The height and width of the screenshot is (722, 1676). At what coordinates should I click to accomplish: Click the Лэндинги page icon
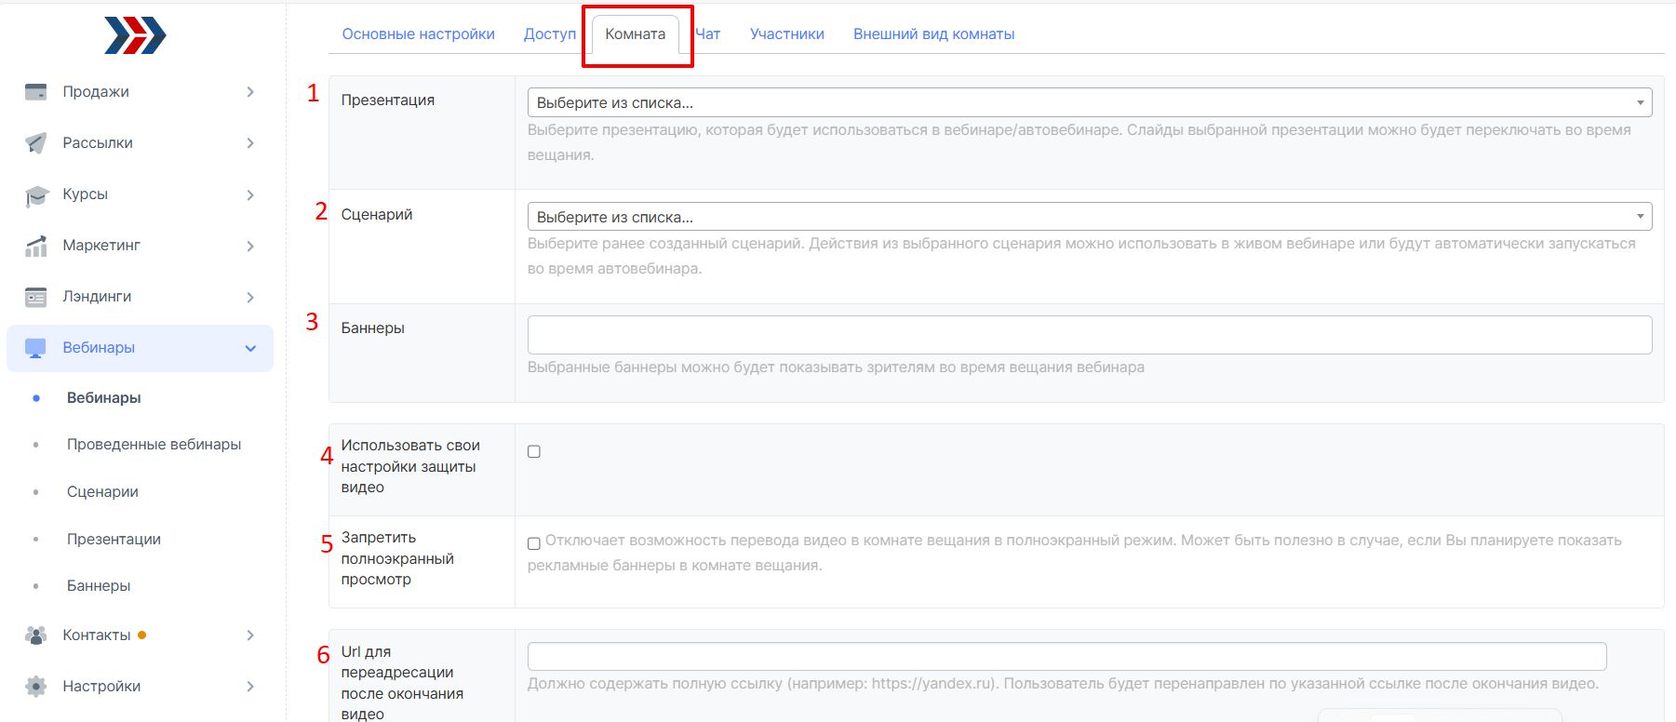click(x=36, y=298)
